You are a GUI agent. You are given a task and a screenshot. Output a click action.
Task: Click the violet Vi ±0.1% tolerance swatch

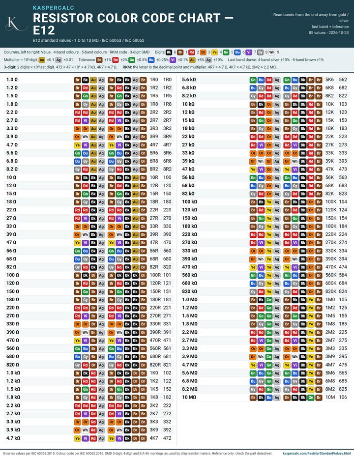click(173, 60)
